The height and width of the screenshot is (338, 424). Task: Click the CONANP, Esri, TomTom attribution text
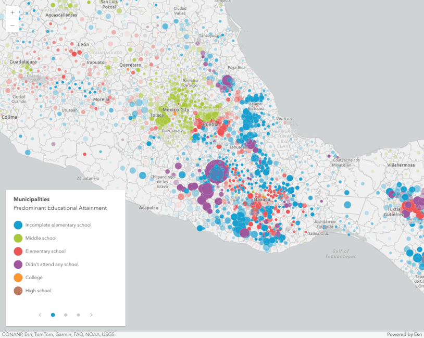coord(58,334)
